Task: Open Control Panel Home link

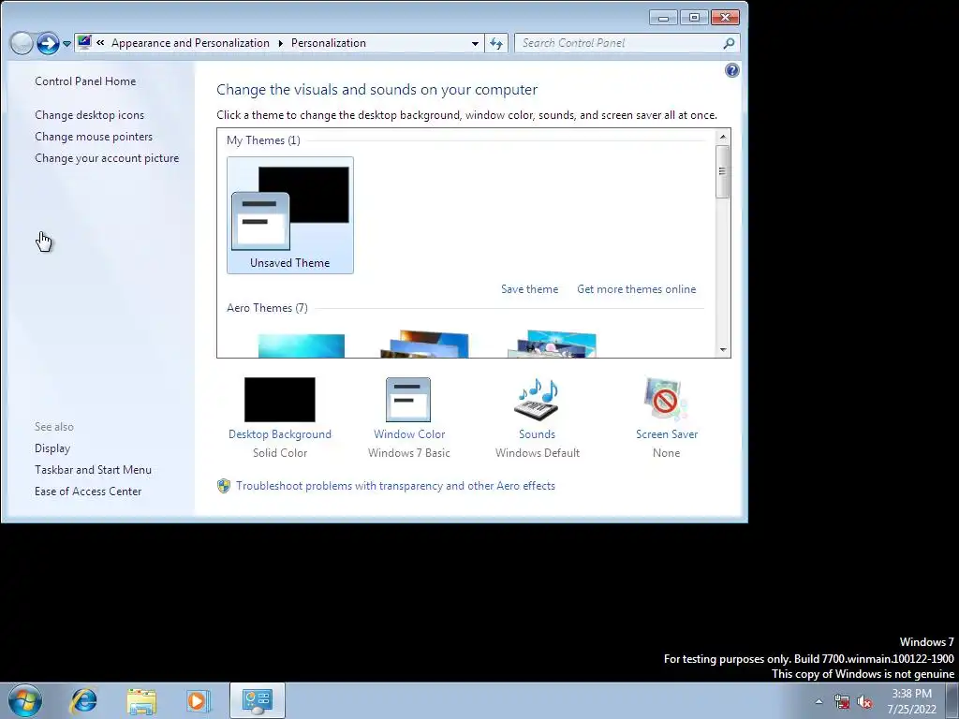Action: click(x=85, y=81)
